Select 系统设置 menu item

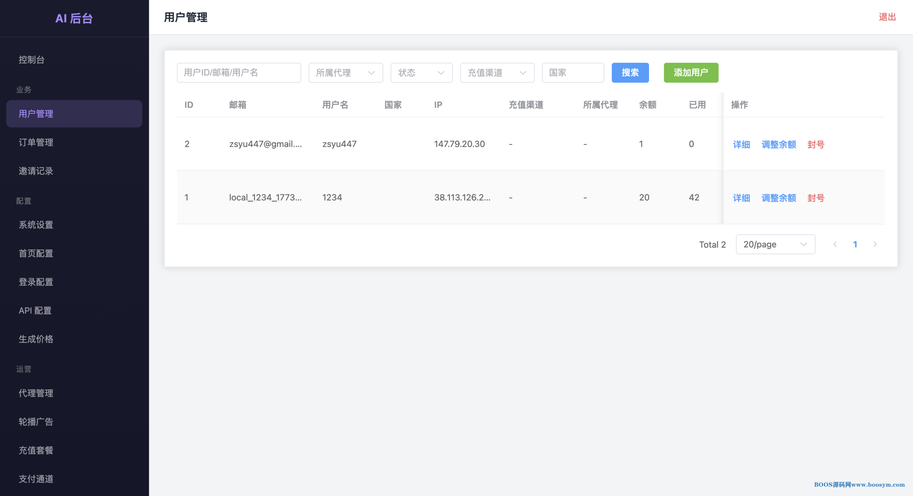click(36, 225)
